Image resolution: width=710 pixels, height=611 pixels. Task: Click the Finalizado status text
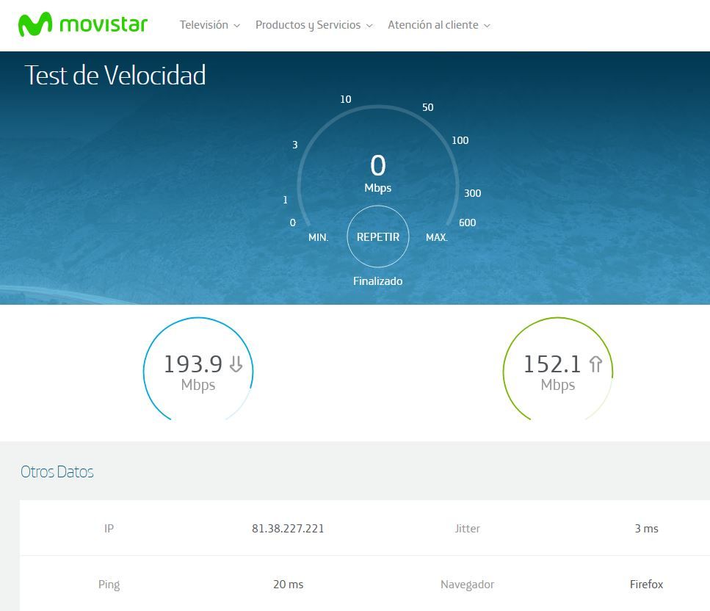point(377,281)
